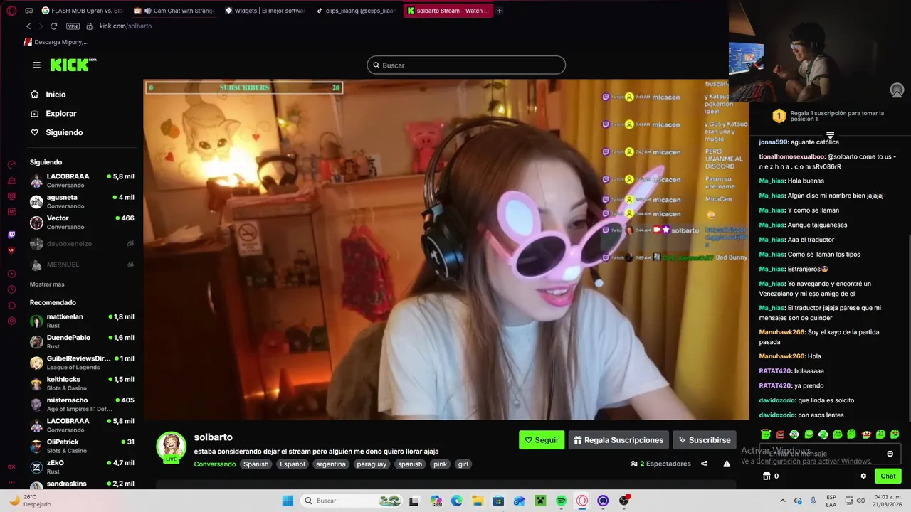Open Microsoft Store from the taskbar
The width and height of the screenshot is (911, 512).
pyautogui.click(x=498, y=501)
